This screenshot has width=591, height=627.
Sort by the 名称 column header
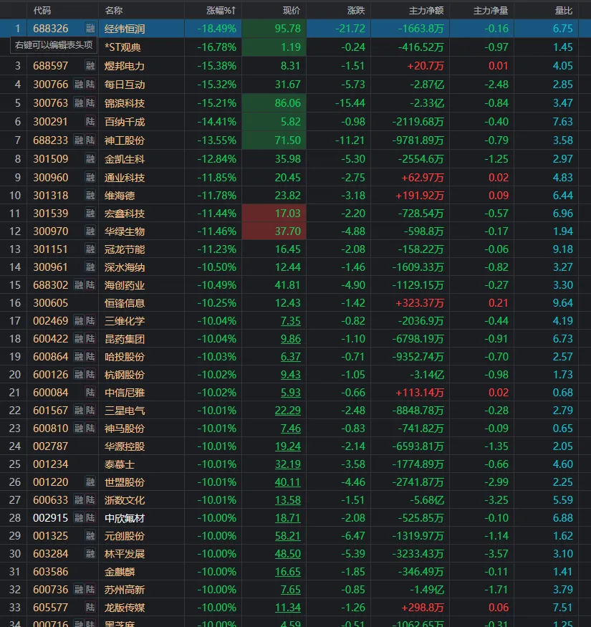coord(114,11)
